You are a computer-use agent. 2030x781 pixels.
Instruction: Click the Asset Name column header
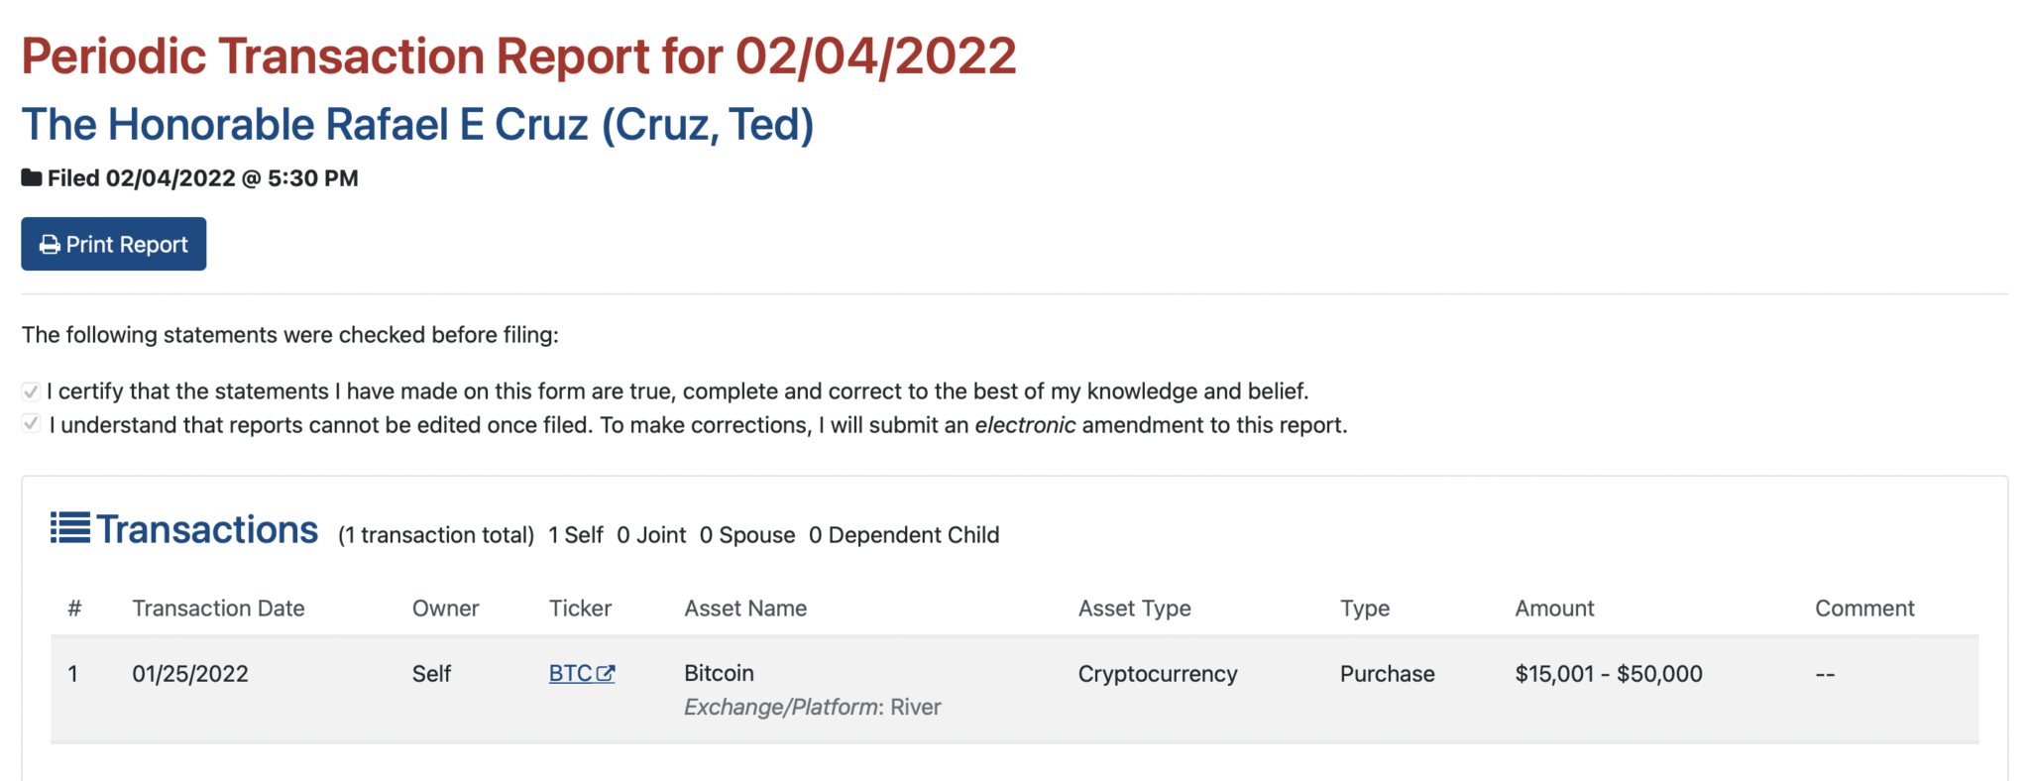[745, 609]
